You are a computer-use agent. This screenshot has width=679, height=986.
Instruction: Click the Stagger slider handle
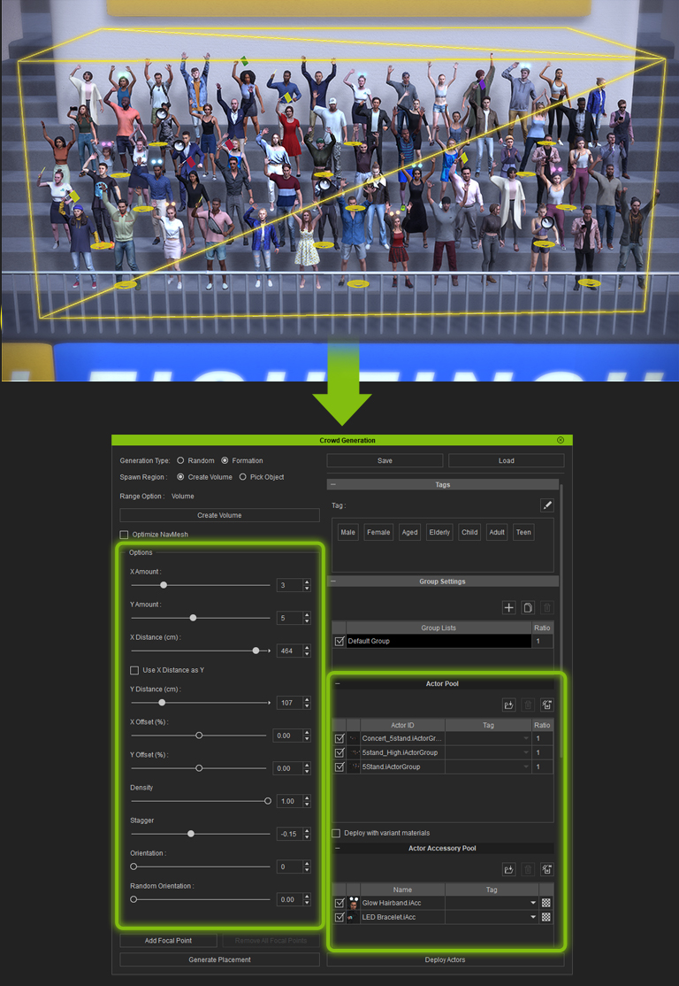(191, 834)
